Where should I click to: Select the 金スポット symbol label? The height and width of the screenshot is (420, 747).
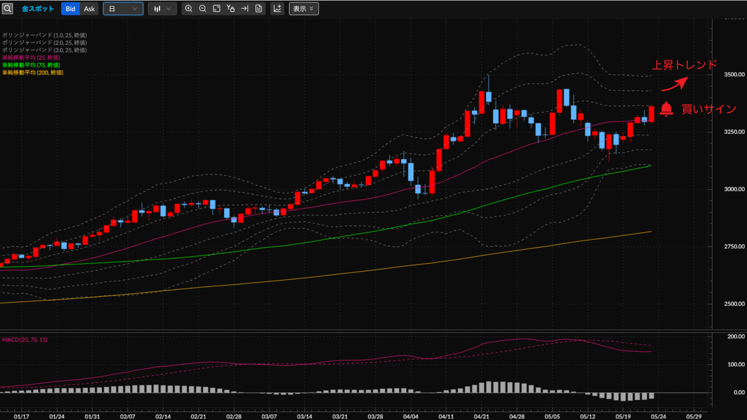click(37, 9)
